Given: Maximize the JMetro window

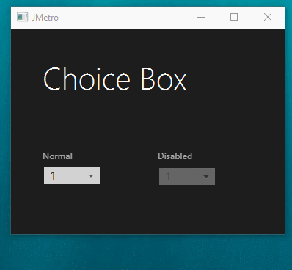Looking at the screenshot, I should (234, 17).
